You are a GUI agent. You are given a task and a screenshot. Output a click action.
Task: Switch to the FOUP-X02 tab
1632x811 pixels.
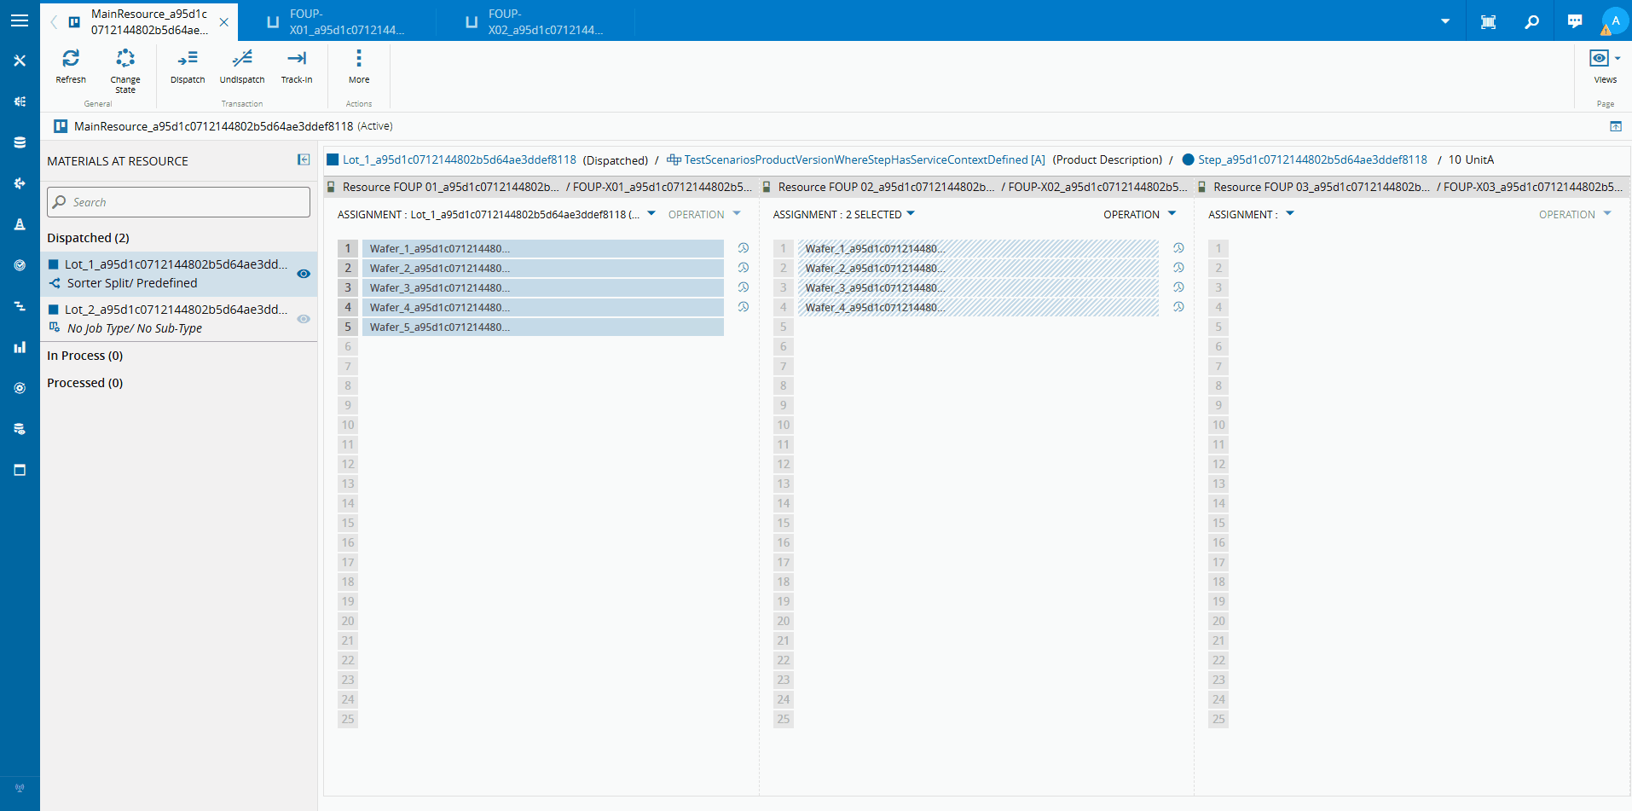(536, 21)
